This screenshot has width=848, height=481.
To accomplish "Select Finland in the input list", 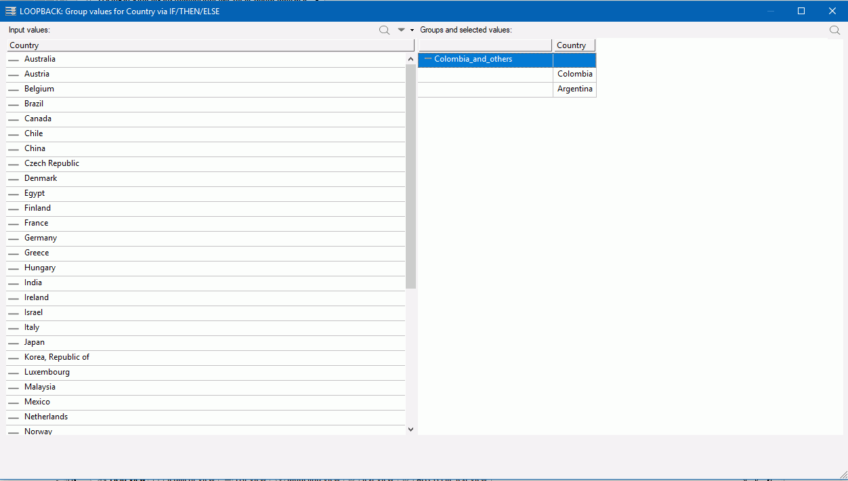I will 206,209.
